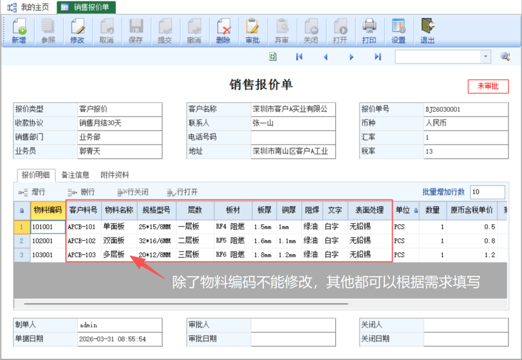Click the search magnifier icon

pyautogui.click(x=505, y=57)
